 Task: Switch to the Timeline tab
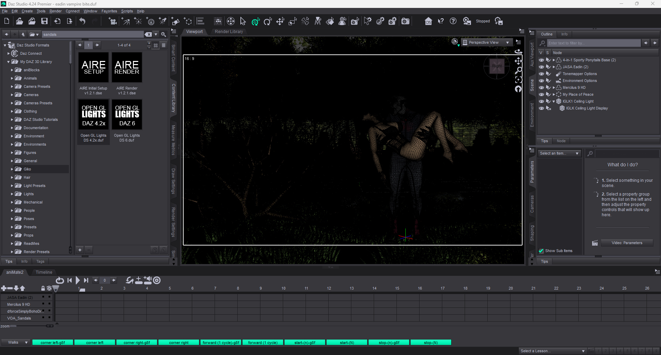coord(44,272)
